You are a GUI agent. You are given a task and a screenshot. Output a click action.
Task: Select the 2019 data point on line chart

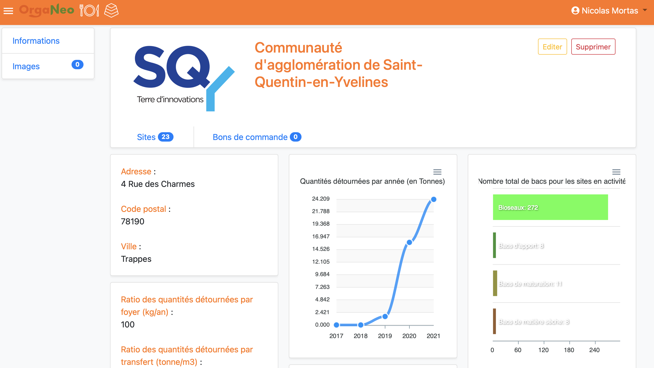[385, 316]
